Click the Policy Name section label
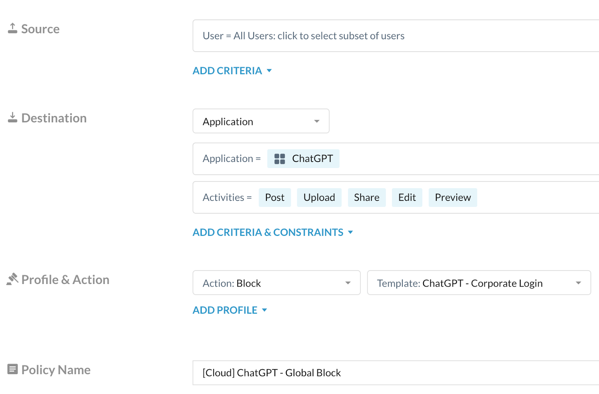599x394 pixels. [56, 370]
